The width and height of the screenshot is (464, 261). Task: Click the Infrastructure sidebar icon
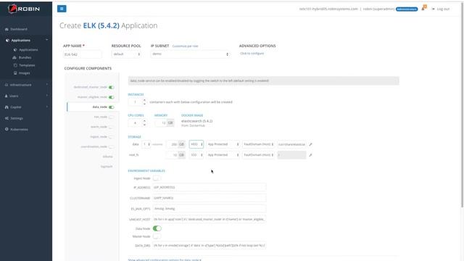point(7,85)
